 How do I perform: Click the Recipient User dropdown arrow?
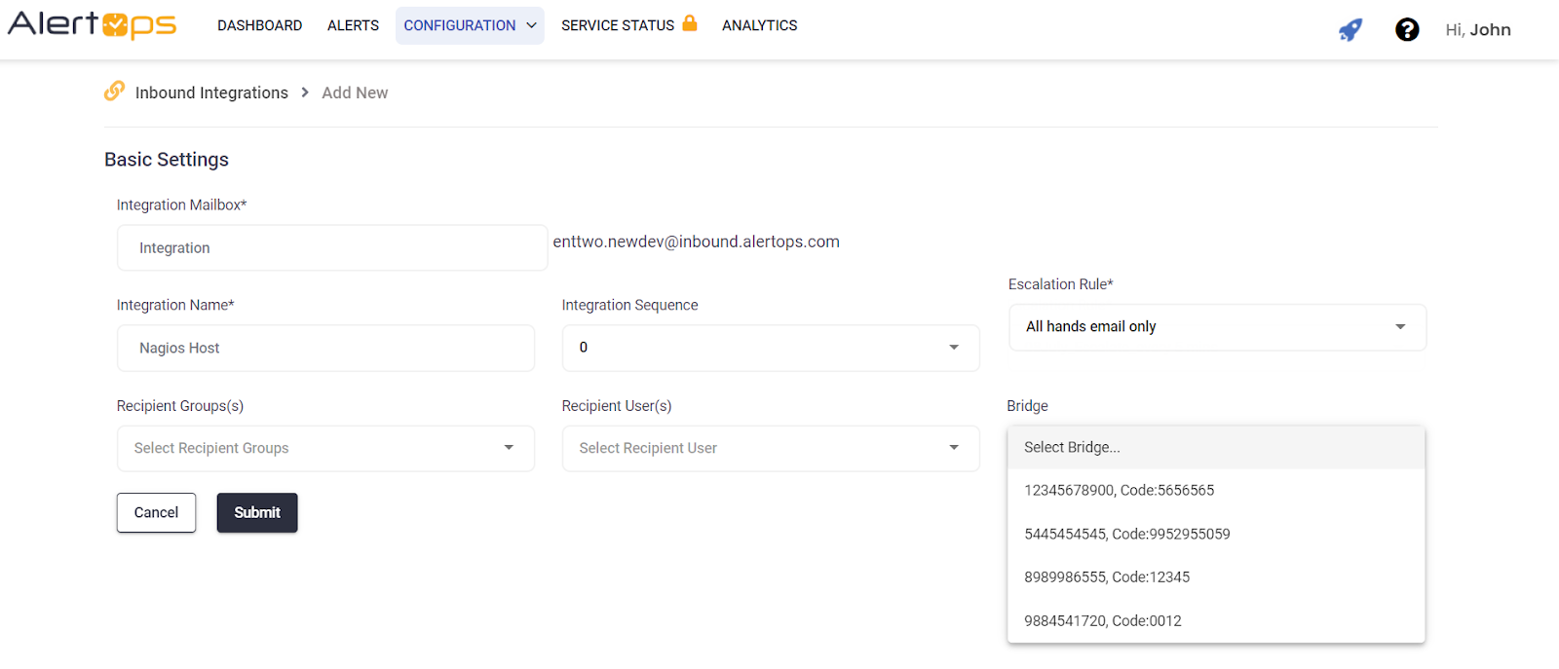(954, 448)
